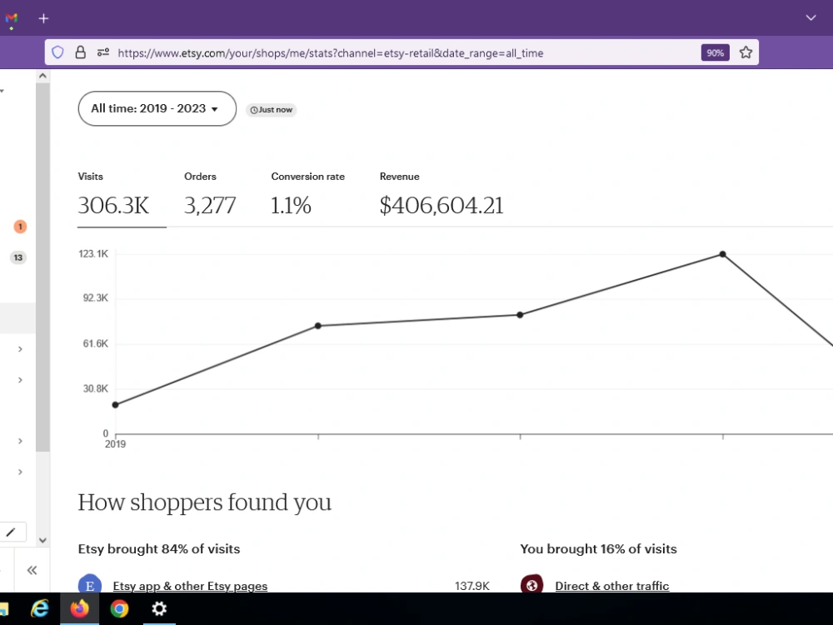Expand the first sidebar chevron item

[20, 349]
